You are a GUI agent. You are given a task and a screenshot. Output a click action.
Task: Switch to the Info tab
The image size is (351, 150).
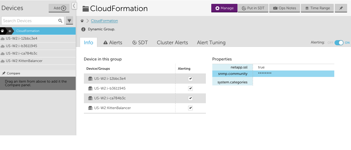pos(89,42)
